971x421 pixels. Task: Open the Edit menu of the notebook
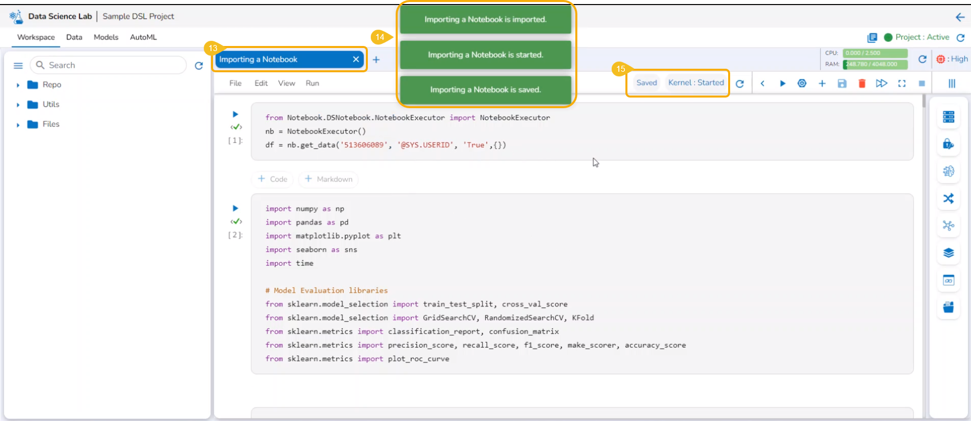point(261,83)
